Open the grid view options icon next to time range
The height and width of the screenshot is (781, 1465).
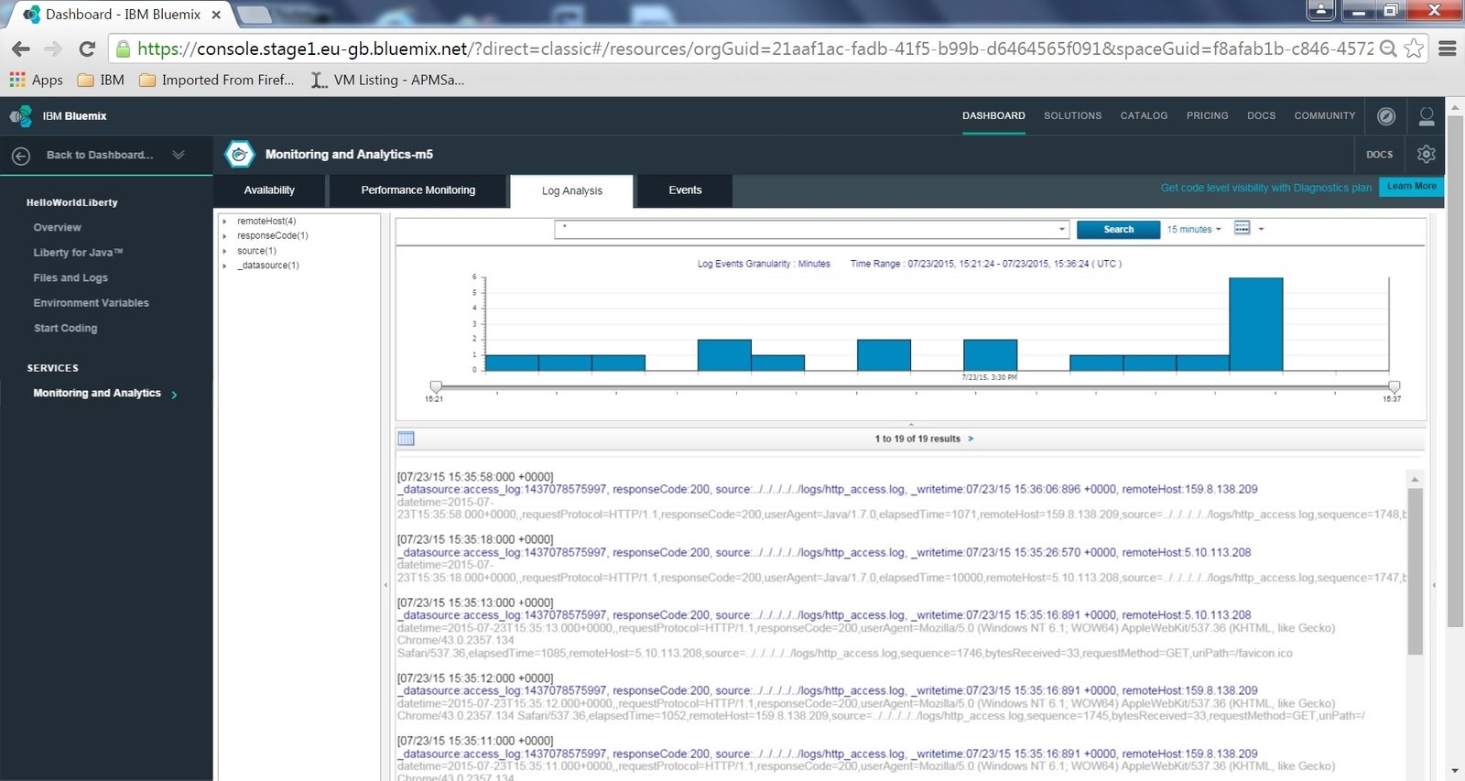click(x=1242, y=228)
